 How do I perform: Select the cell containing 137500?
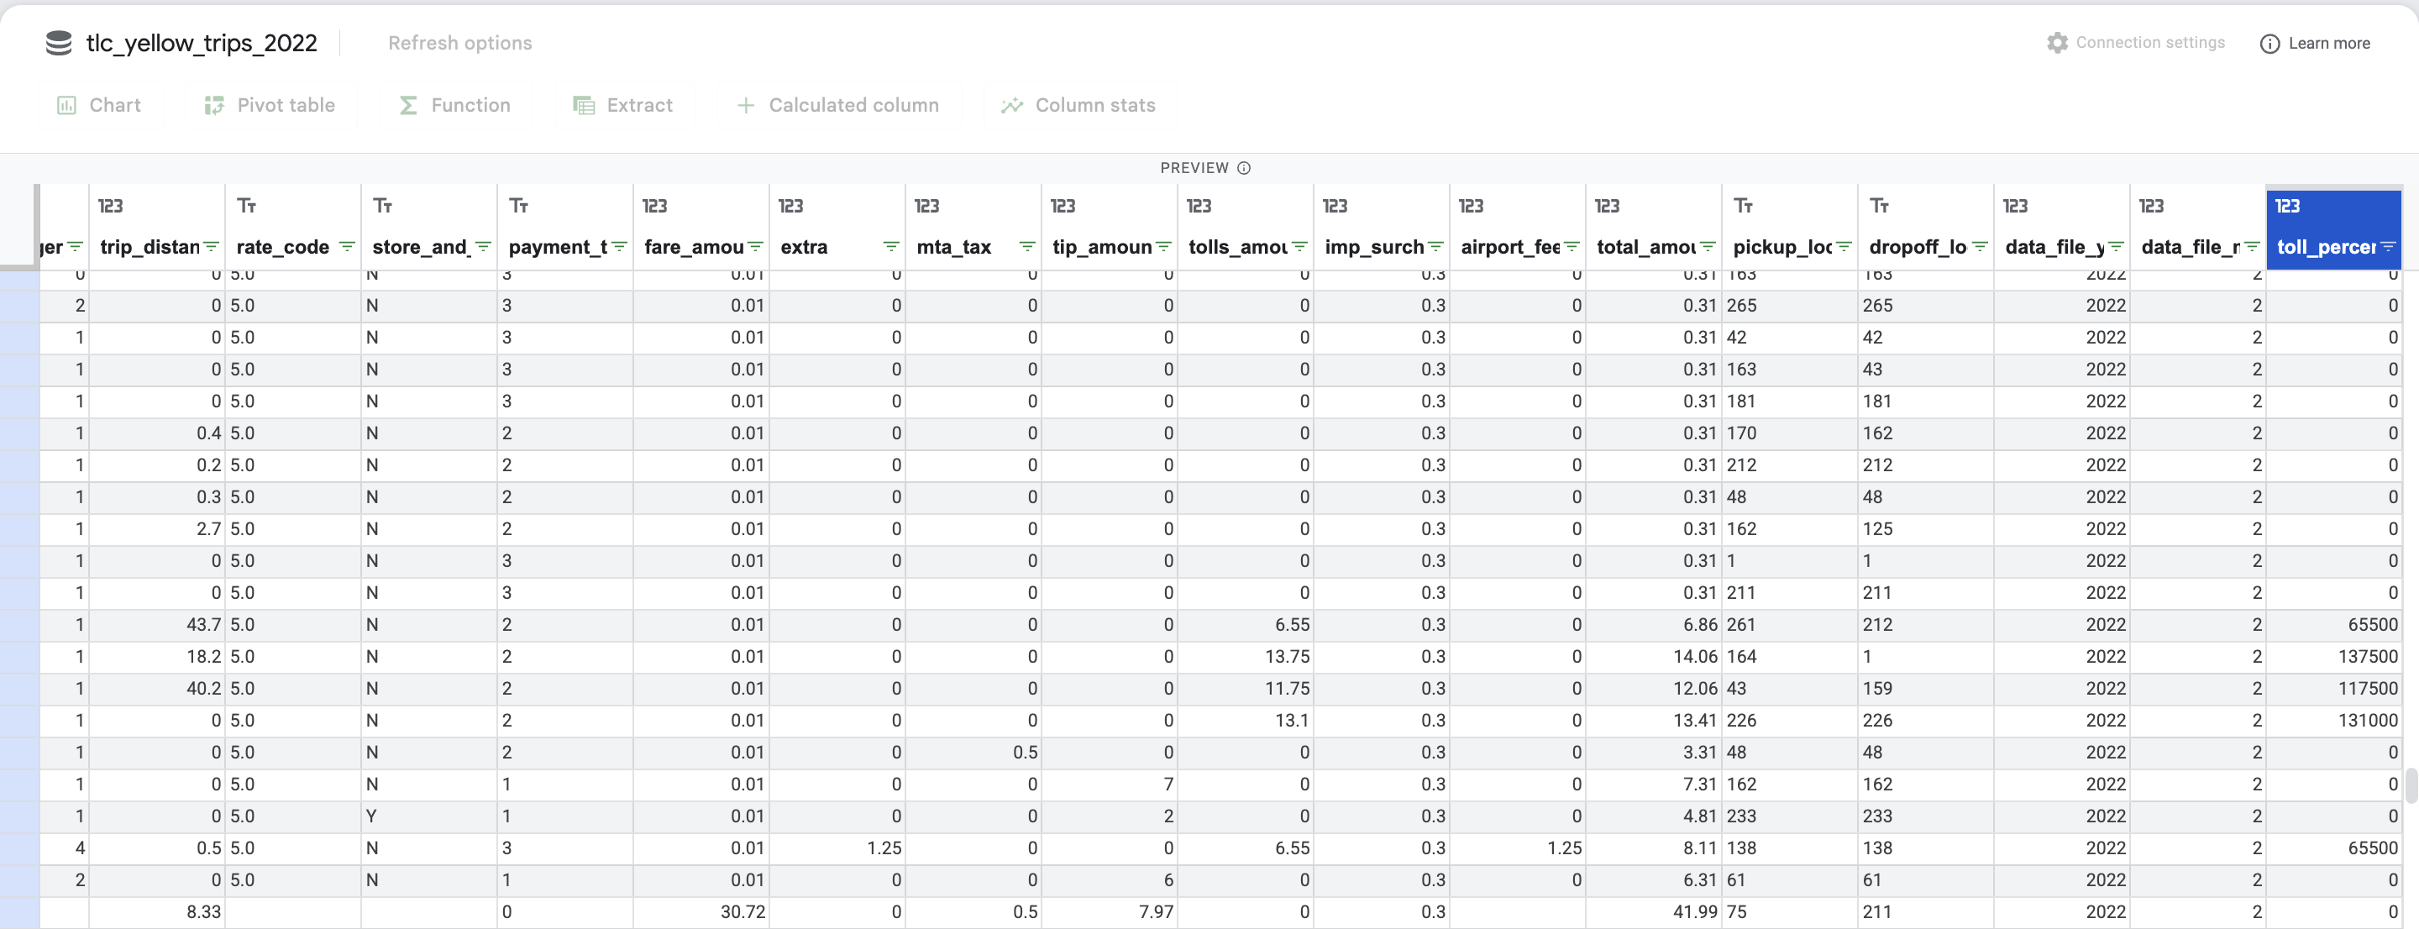click(x=2366, y=657)
